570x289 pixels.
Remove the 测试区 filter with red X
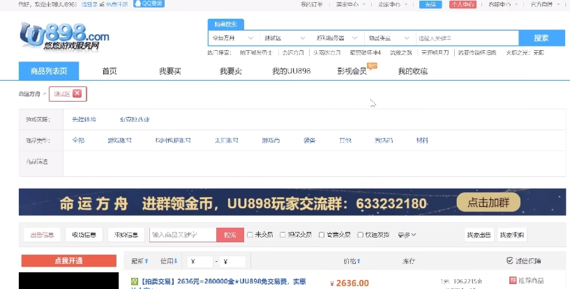click(x=77, y=94)
